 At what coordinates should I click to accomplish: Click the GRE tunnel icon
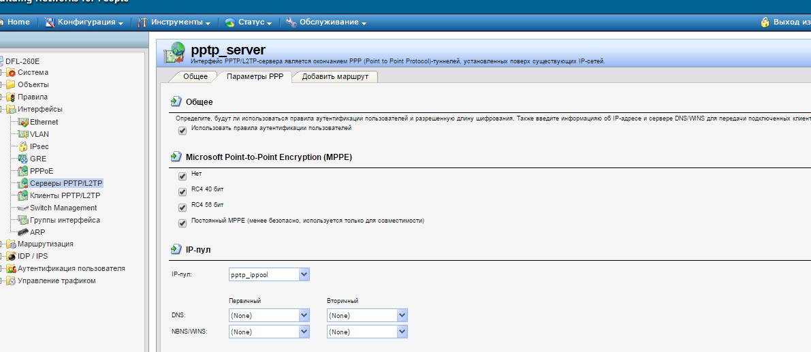pos(24,159)
